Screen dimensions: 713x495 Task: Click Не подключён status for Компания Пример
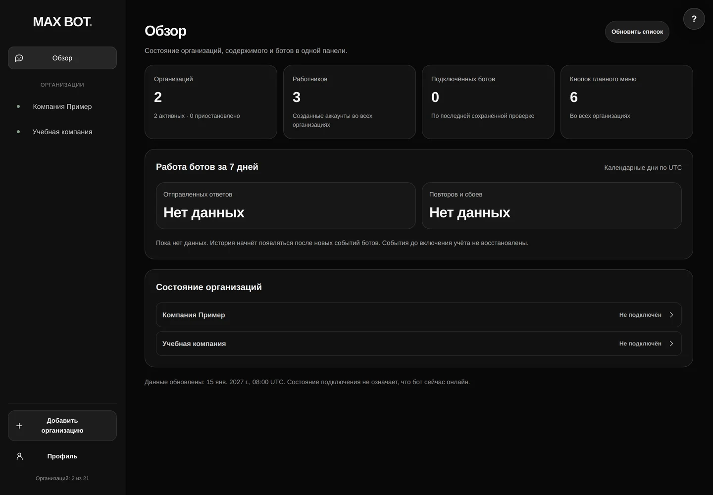coord(640,315)
